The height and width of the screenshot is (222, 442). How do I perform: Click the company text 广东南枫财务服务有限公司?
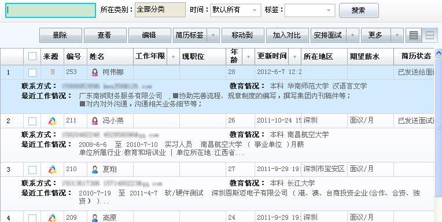[121, 96]
